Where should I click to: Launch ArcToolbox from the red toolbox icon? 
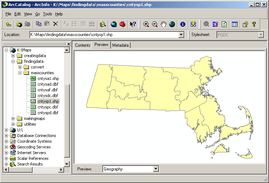point(122,24)
